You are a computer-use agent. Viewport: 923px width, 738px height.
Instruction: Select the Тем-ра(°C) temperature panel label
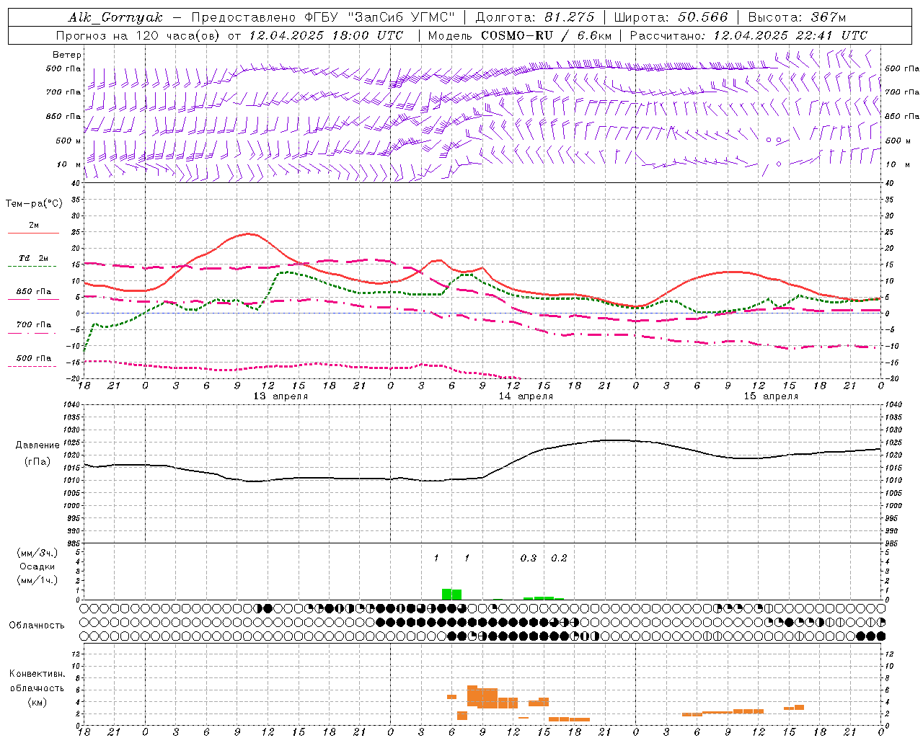[x=34, y=204]
